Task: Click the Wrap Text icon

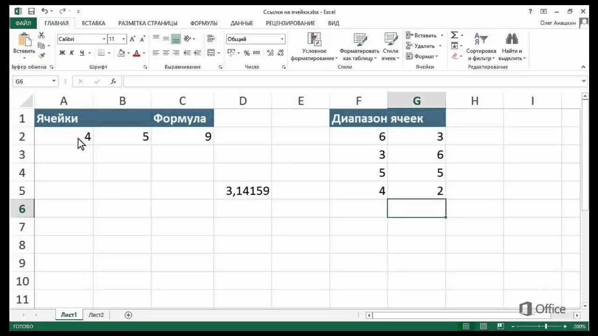Action: click(x=211, y=39)
